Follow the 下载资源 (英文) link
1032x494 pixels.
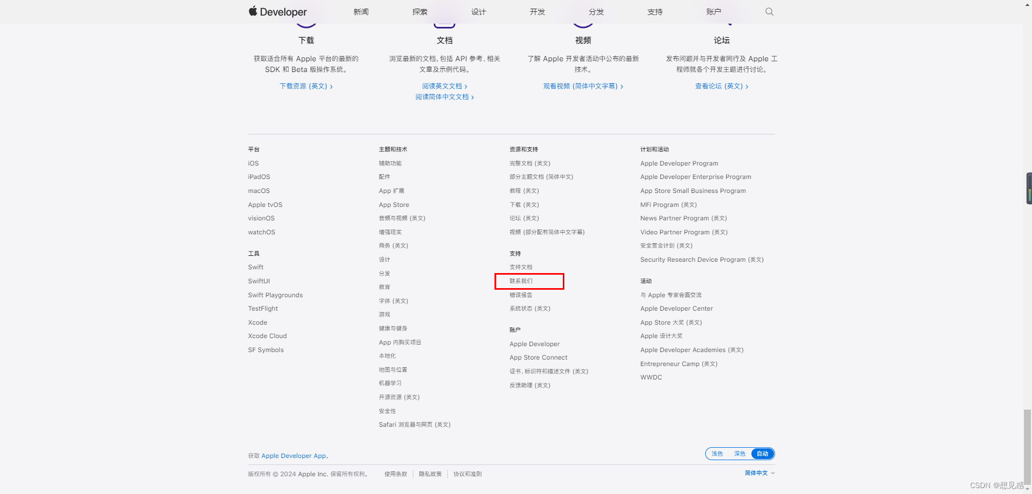[306, 86]
